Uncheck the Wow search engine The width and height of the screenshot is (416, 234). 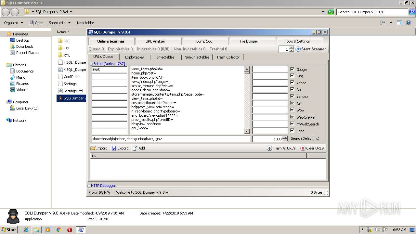pos(292,110)
